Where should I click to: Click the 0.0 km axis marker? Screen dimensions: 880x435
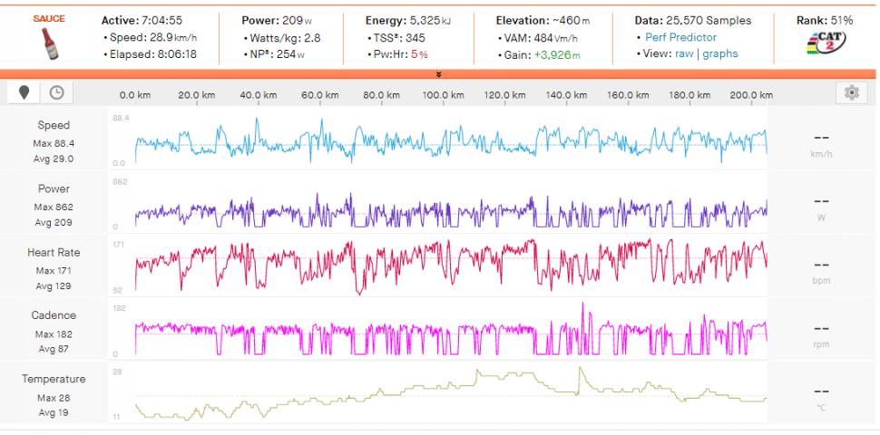click(x=134, y=95)
